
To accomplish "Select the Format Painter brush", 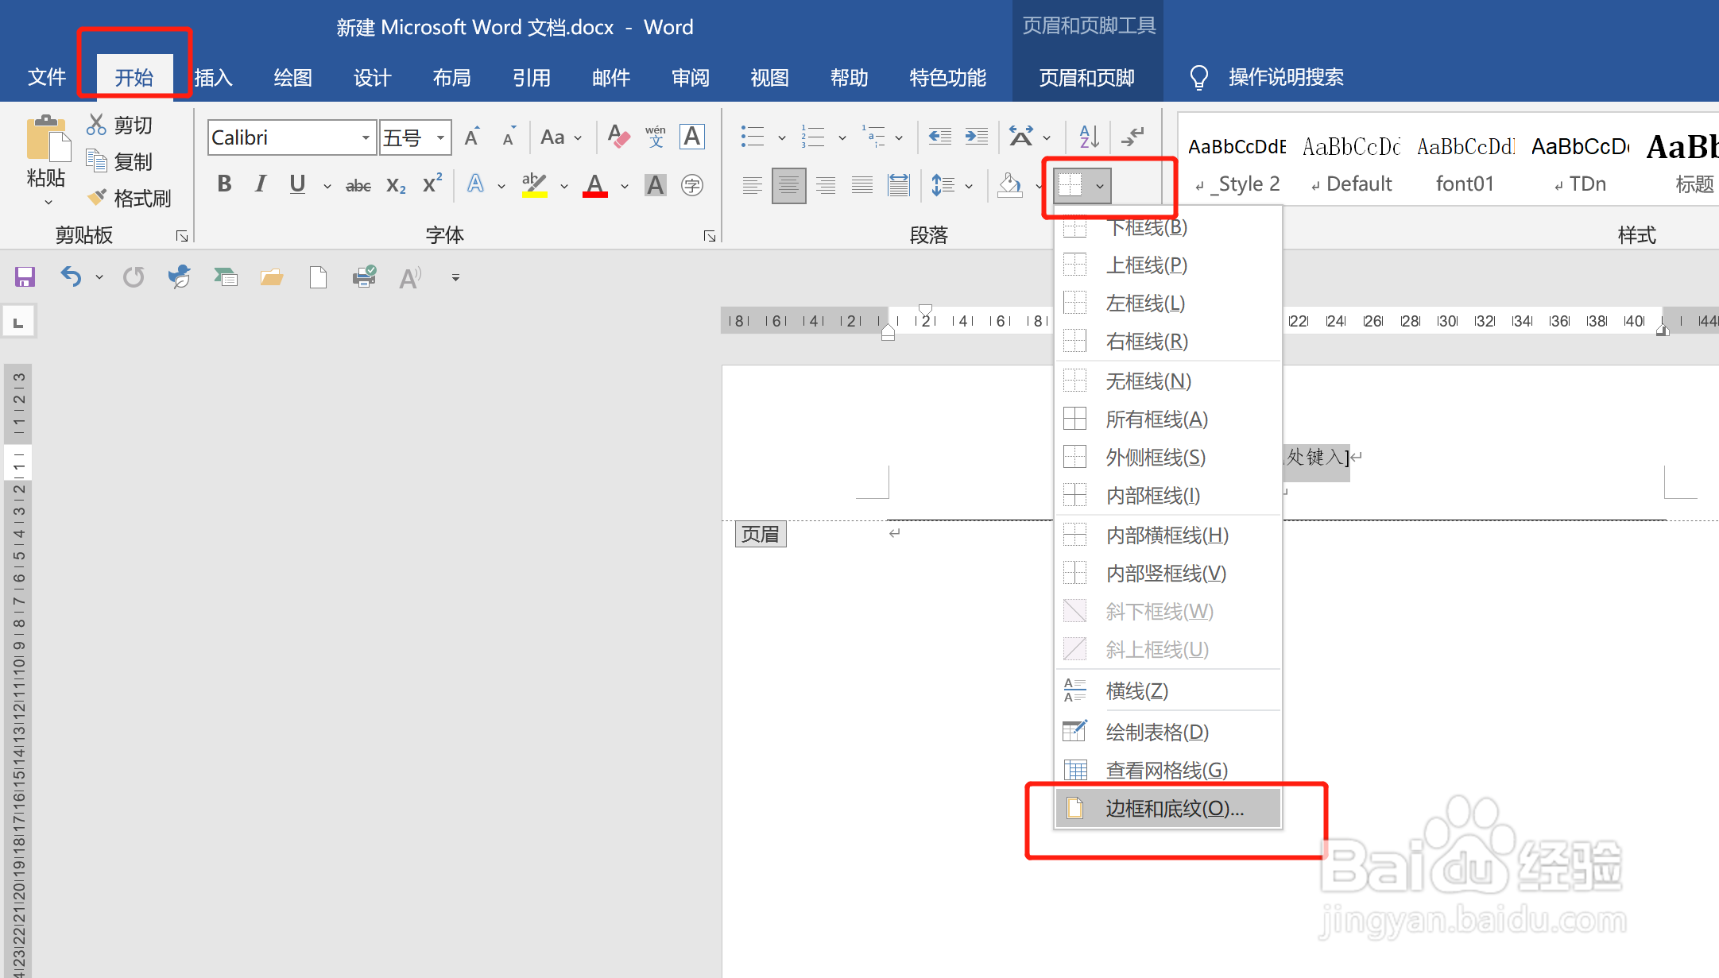I will click(96, 197).
